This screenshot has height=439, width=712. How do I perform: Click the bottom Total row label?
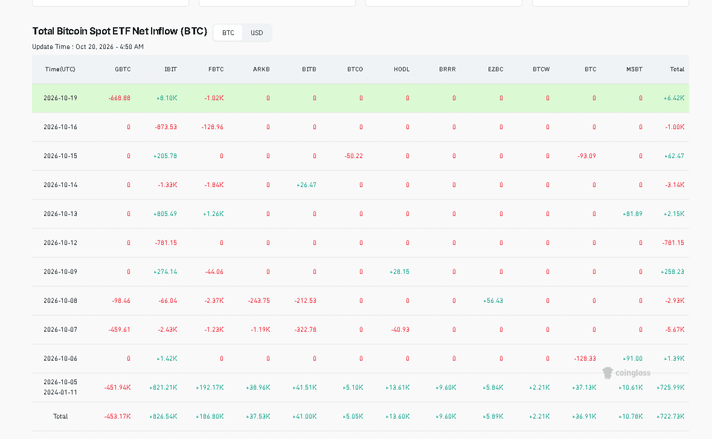(x=60, y=416)
